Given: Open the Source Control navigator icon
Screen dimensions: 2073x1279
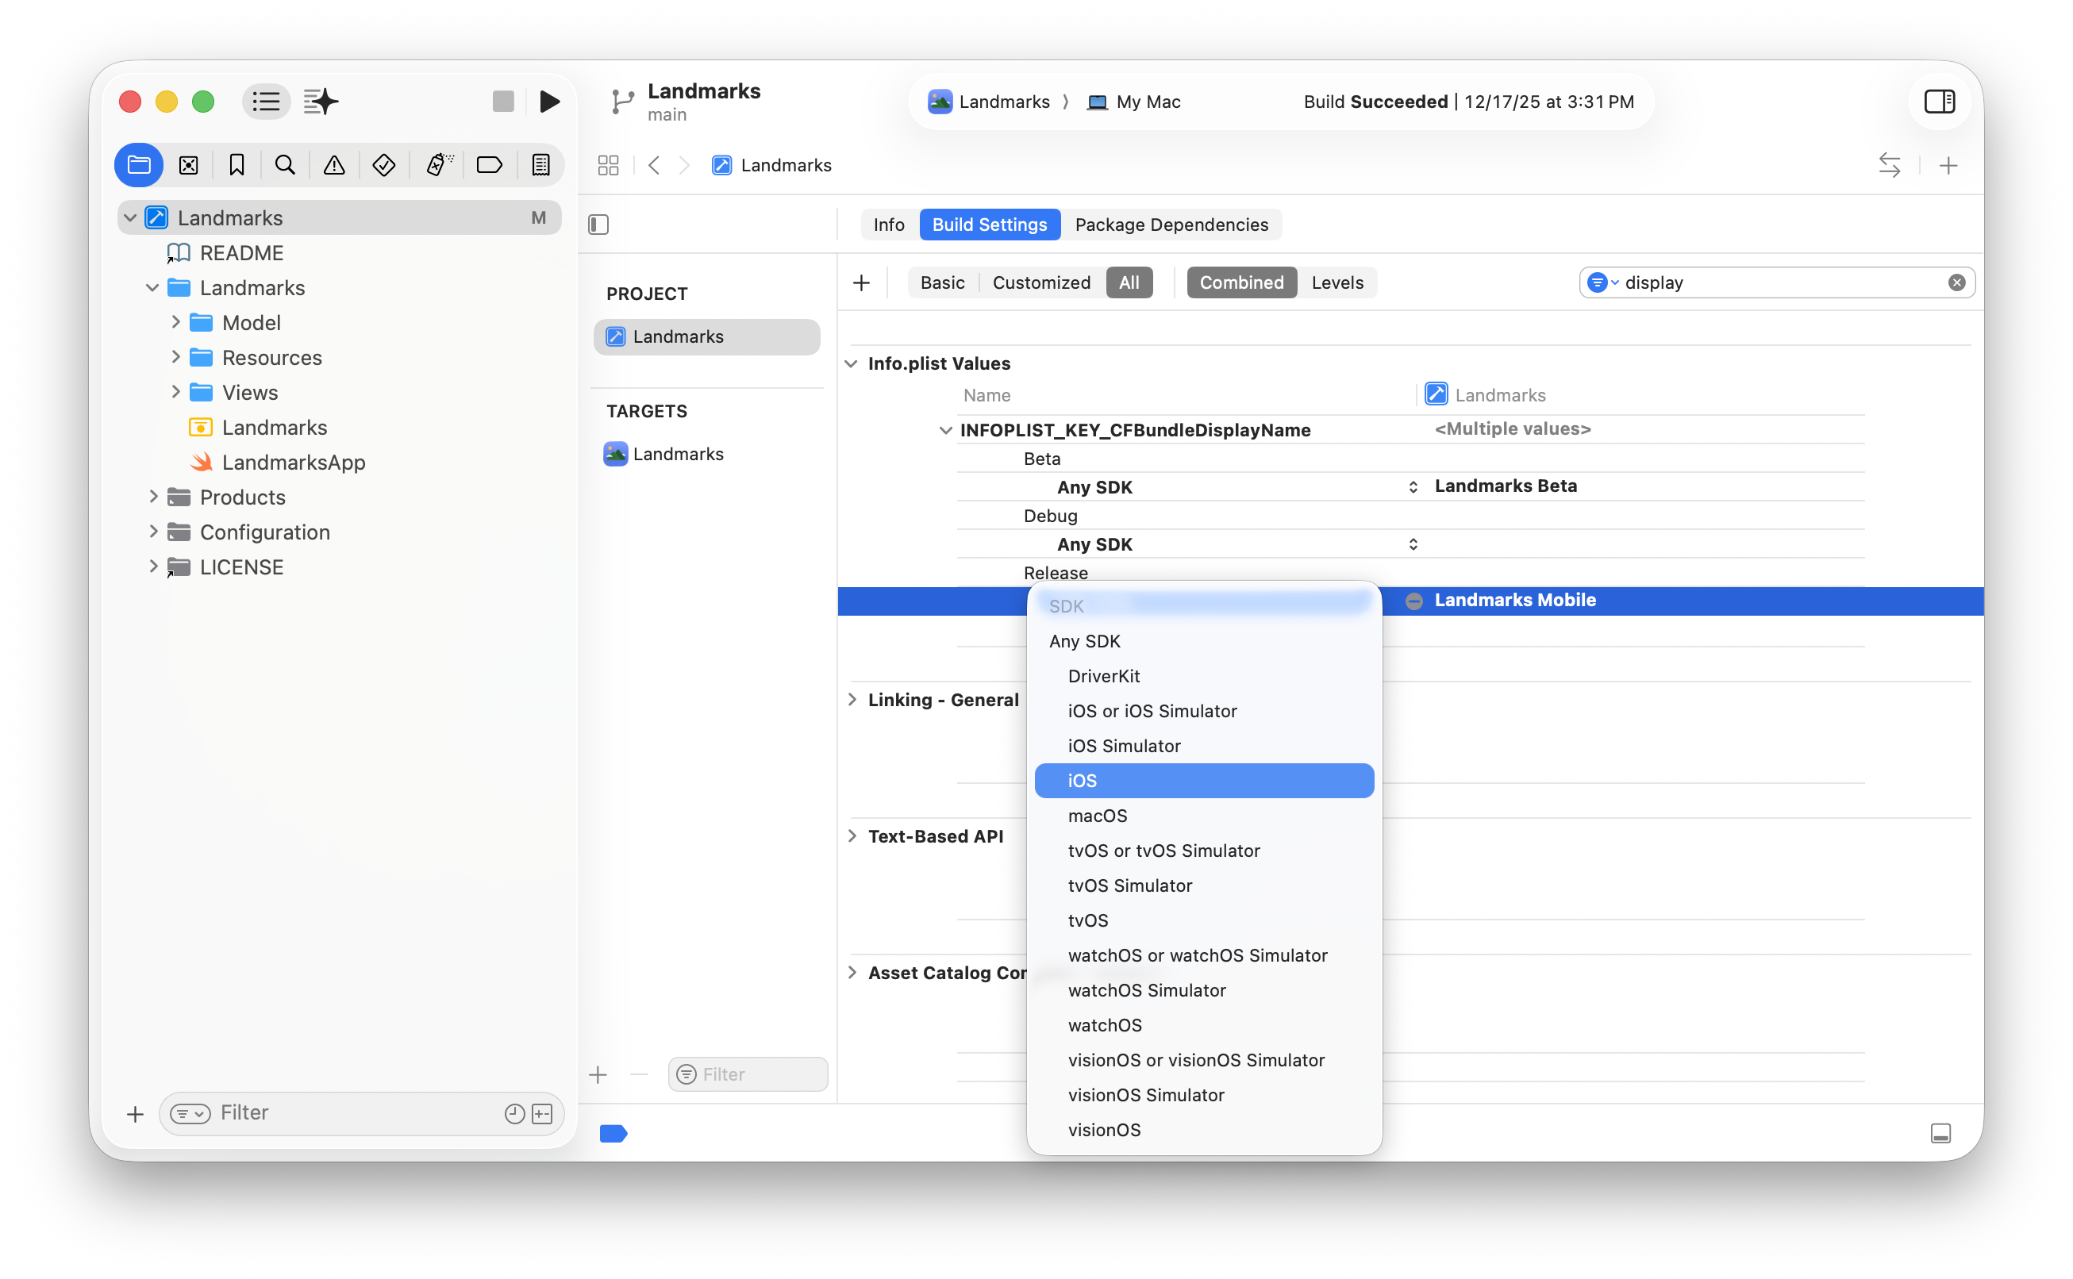Looking at the screenshot, I should 189,165.
